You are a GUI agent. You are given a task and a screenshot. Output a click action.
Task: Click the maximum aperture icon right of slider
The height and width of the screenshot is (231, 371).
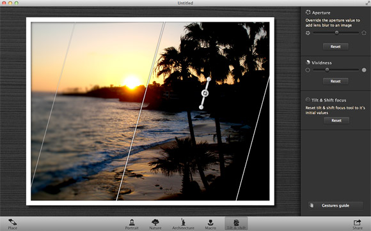tap(364, 33)
